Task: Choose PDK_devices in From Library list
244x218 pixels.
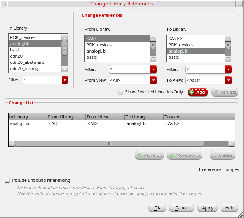Action: (99, 45)
